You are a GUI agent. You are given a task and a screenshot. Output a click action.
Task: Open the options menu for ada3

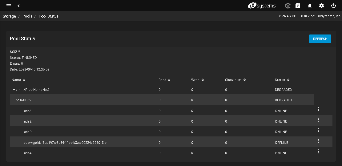[x=318, y=109]
